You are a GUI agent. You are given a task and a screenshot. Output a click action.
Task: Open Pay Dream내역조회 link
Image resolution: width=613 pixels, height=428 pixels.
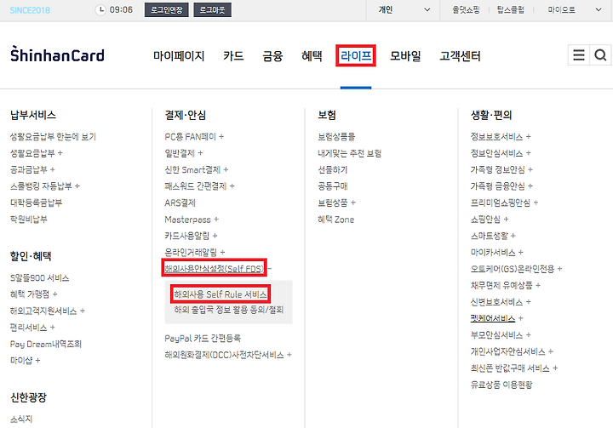coord(46,344)
